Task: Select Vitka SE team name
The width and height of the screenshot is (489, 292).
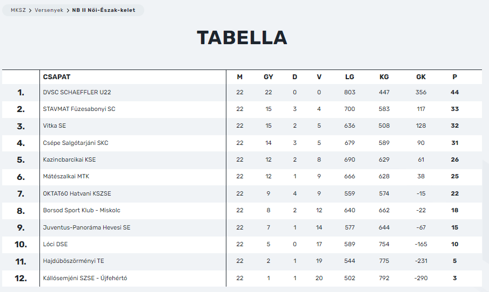Action: [55, 126]
